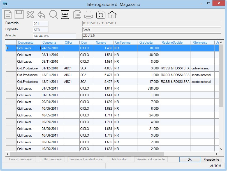Click the Precedente button

click(x=211, y=160)
